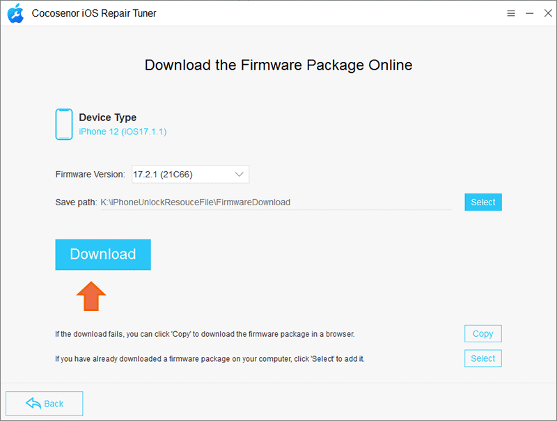The height and width of the screenshot is (421, 557).
Task: Start the firmware Download
Action: click(103, 255)
